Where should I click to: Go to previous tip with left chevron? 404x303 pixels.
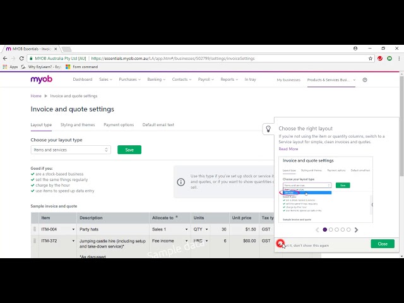point(317,230)
